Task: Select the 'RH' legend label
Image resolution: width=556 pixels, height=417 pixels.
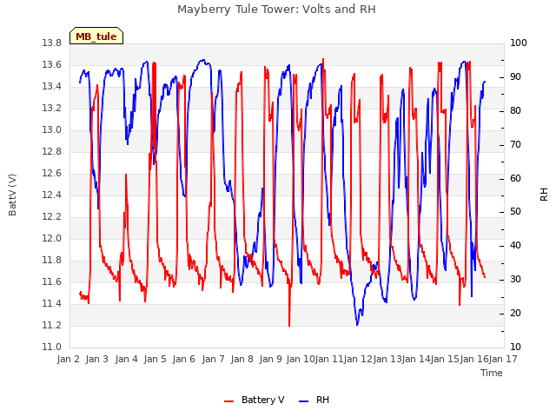Action: [x=322, y=400]
